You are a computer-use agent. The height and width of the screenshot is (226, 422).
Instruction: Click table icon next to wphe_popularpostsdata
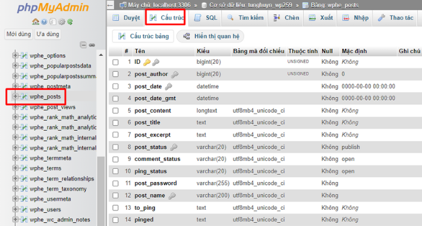pos(24,66)
